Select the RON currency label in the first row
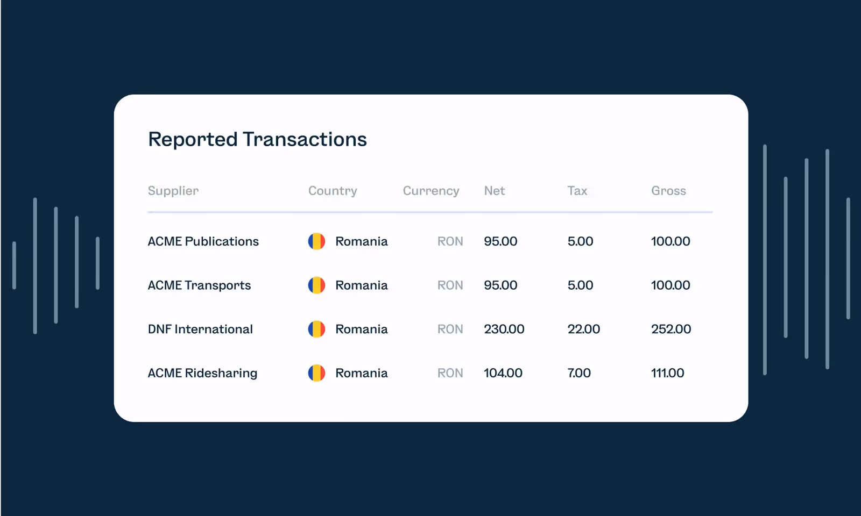 click(x=450, y=241)
